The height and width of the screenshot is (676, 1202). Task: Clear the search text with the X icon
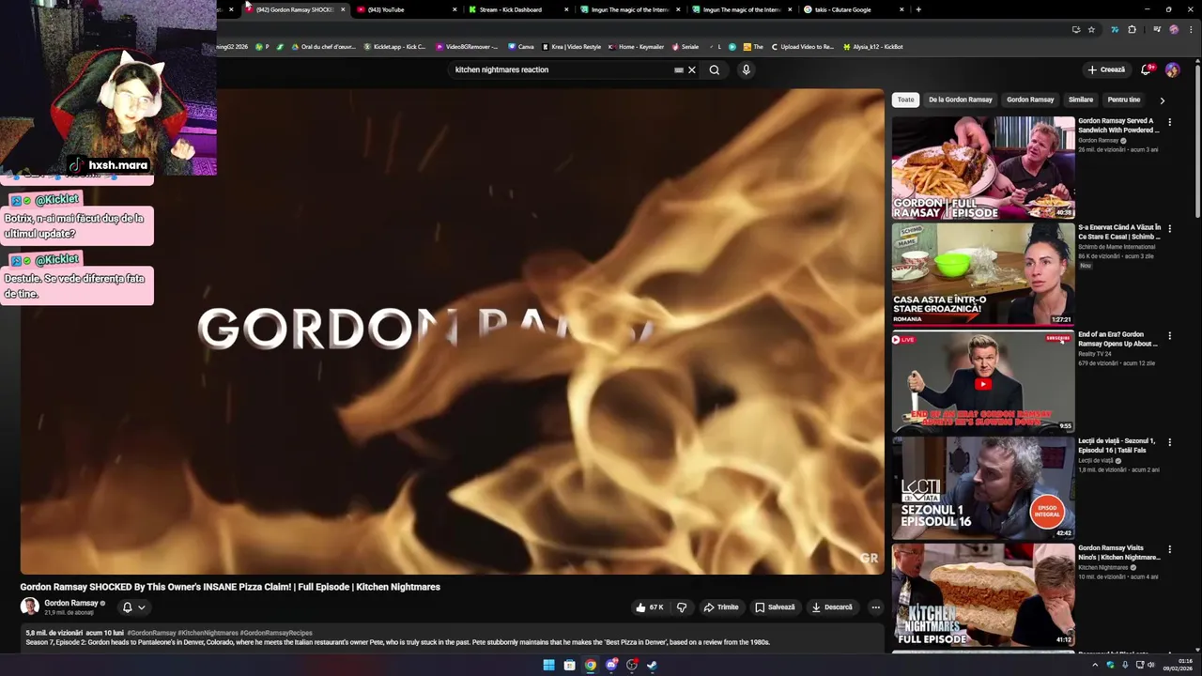692,69
